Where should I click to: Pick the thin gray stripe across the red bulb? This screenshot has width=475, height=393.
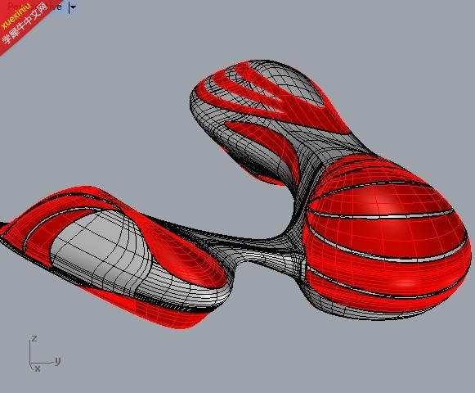(382, 216)
